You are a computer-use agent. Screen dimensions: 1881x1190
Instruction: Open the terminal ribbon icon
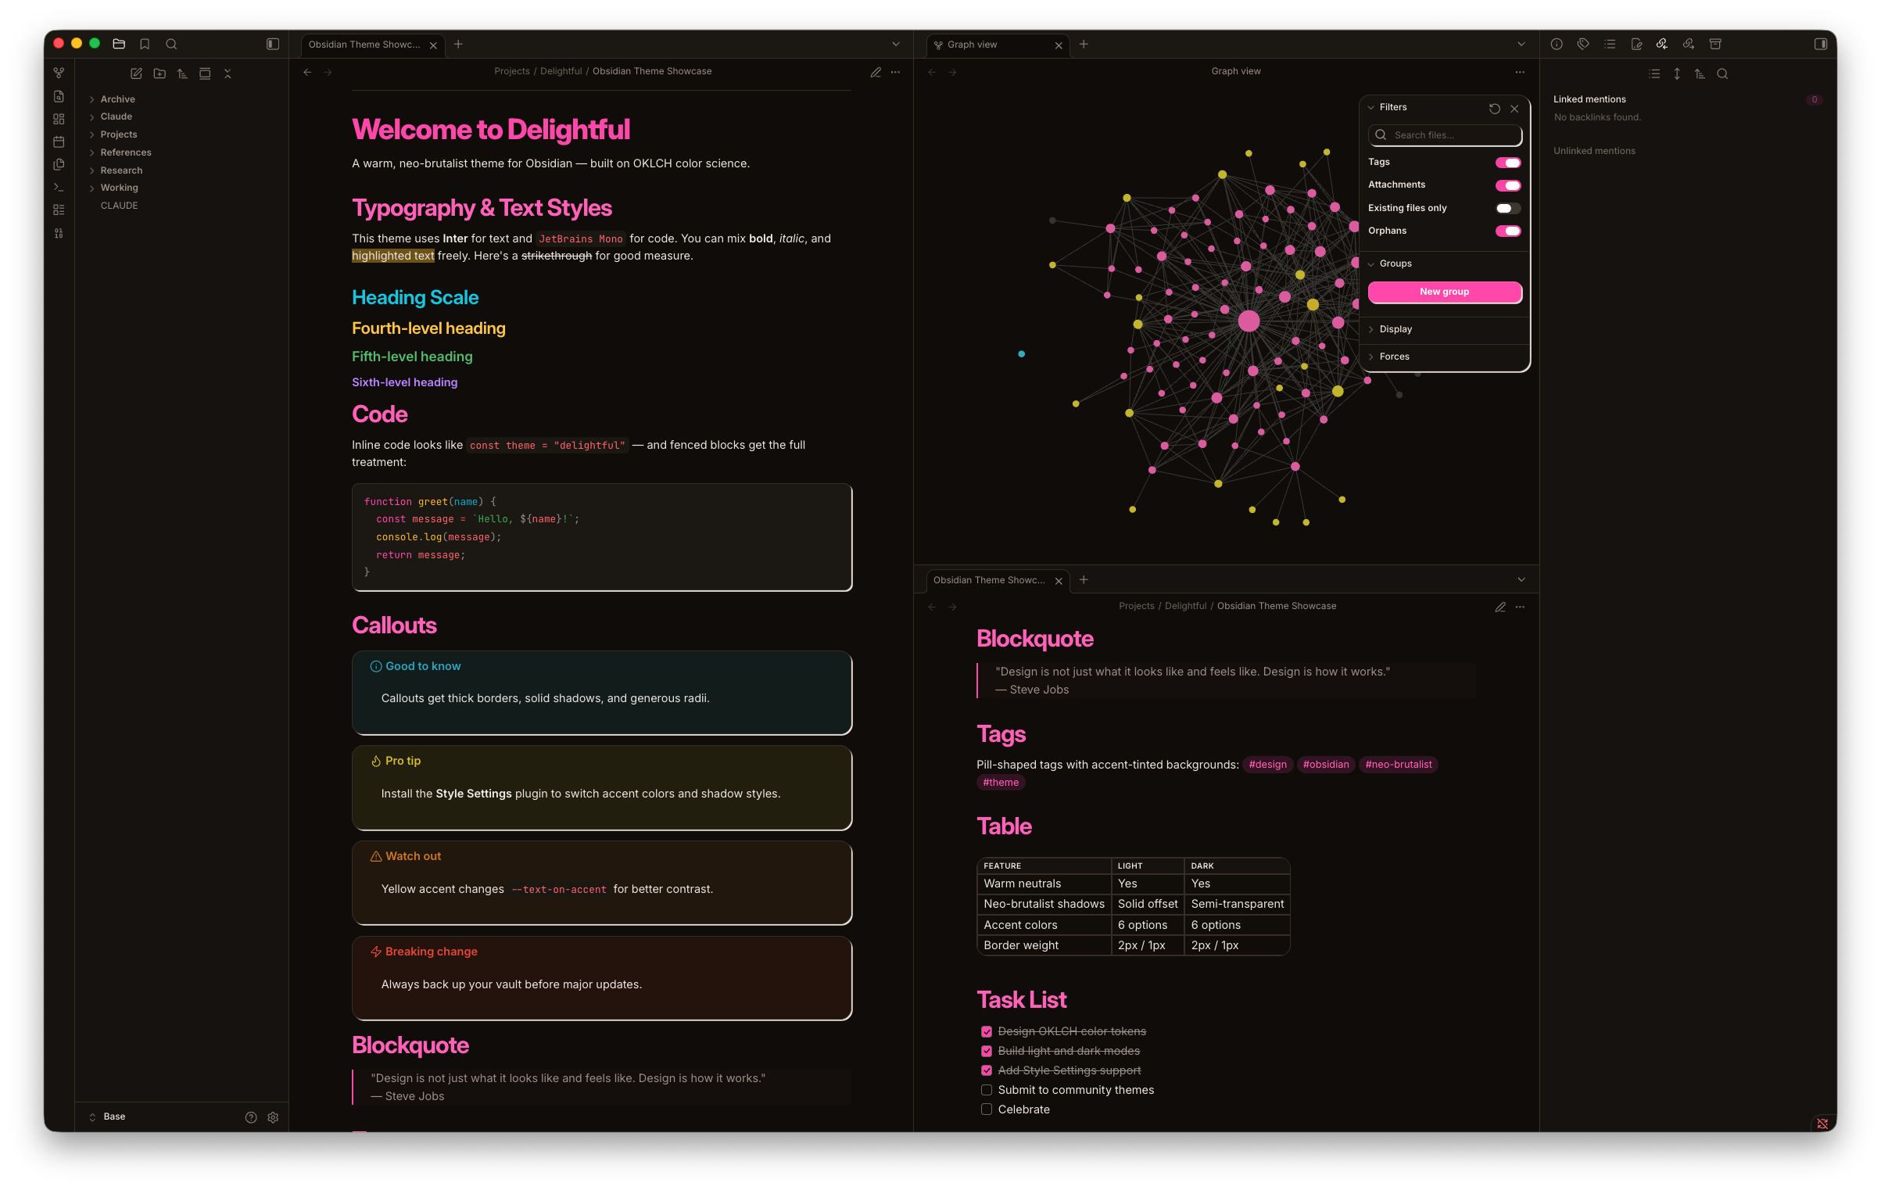pos(59,187)
